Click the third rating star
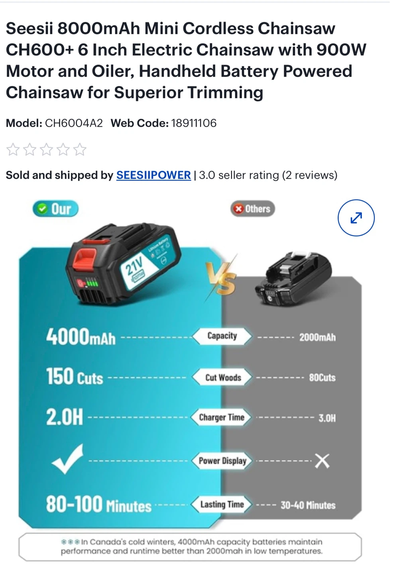This screenshot has height=574, width=399. coord(47,149)
